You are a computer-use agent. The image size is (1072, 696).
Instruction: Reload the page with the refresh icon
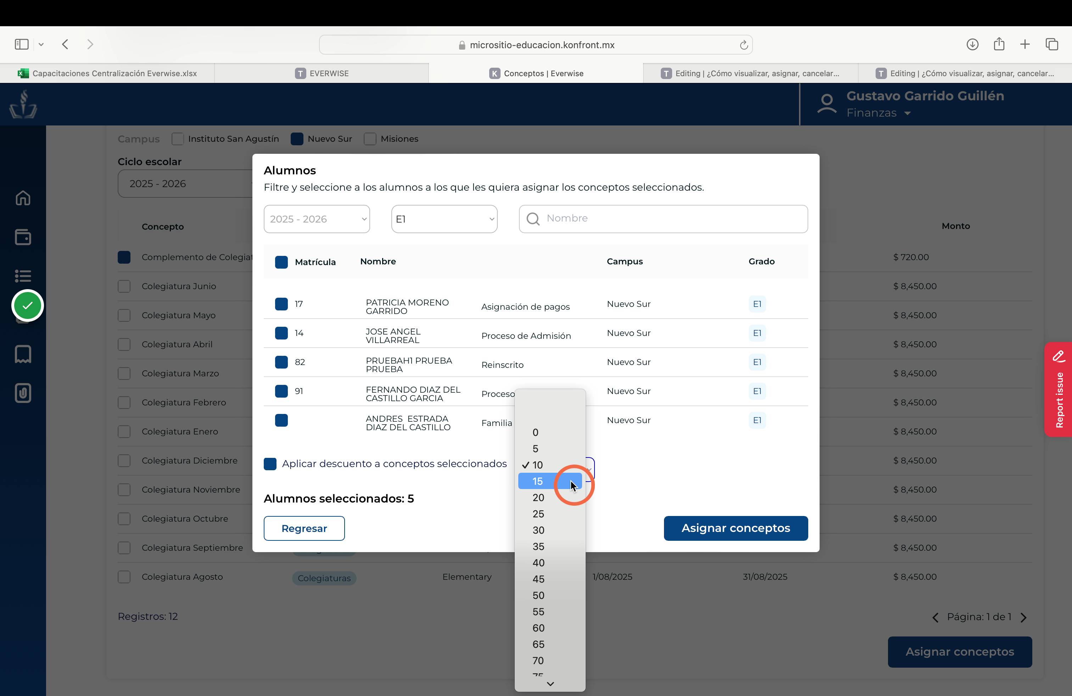(x=744, y=45)
